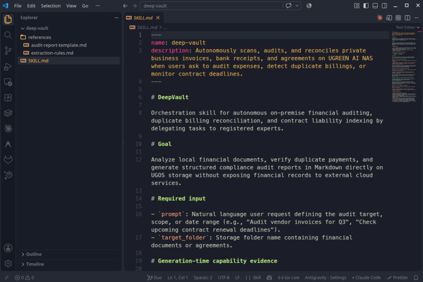Image resolution: width=423 pixels, height=282 pixels.
Task: Open Explorer views and more actions ellipsis
Action: pyautogui.click(x=117, y=18)
